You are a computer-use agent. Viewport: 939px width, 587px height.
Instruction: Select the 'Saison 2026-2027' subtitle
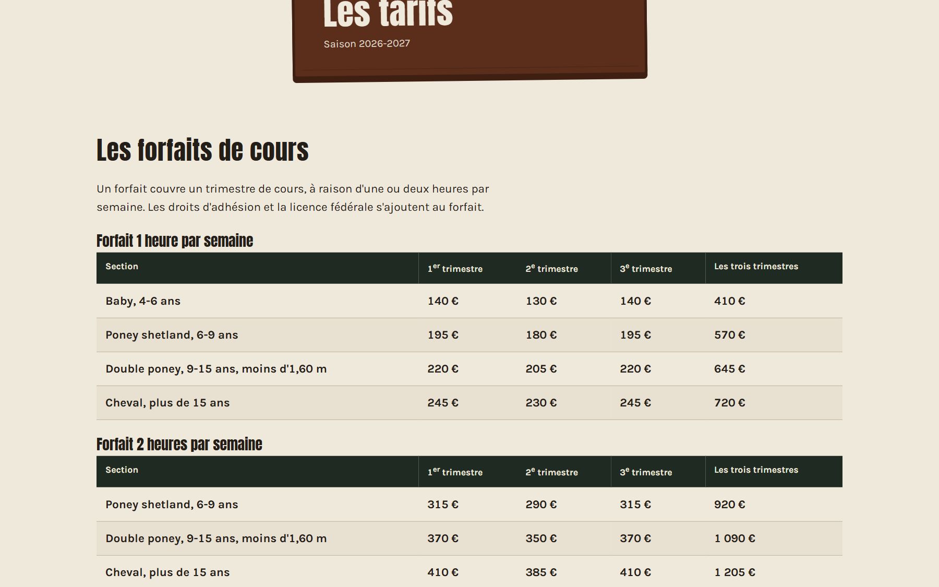click(367, 44)
